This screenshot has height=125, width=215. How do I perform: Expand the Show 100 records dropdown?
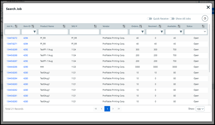pyautogui.click(x=200, y=109)
